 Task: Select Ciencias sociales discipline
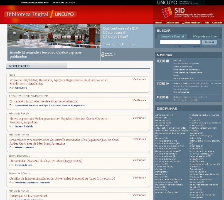[166, 159]
